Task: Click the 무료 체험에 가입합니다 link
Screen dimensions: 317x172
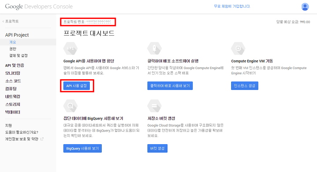Action: (232, 6)
